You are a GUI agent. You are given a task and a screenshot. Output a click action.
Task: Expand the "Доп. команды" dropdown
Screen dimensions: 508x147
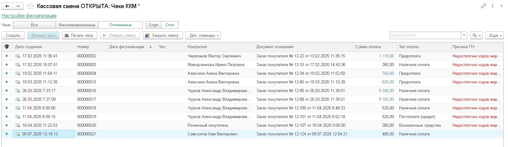[x=203, y=35]
